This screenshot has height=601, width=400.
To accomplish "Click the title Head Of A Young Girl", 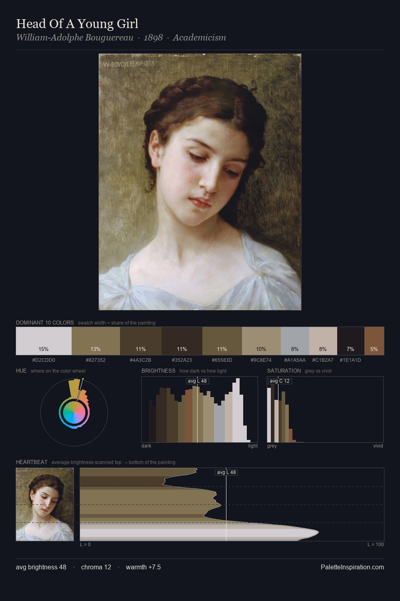I will (77, 24).
